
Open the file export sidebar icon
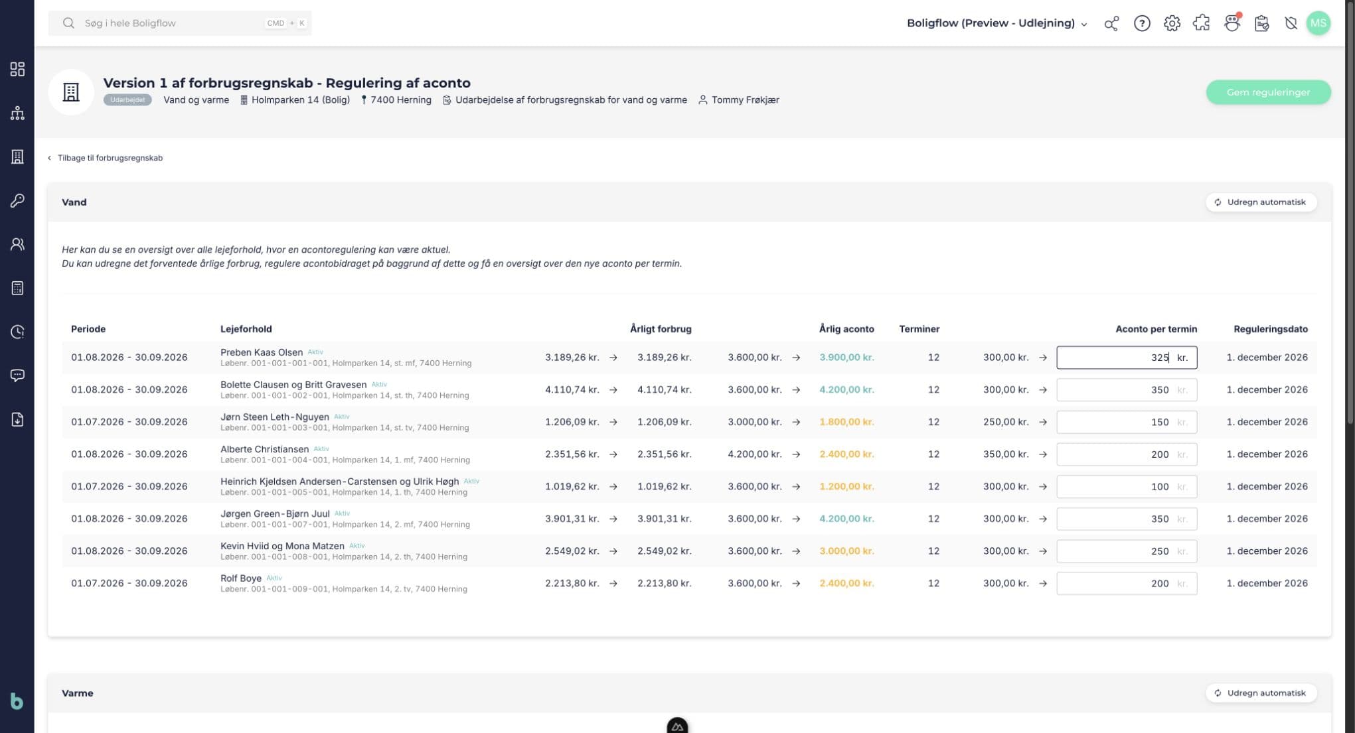click(17, 419)
